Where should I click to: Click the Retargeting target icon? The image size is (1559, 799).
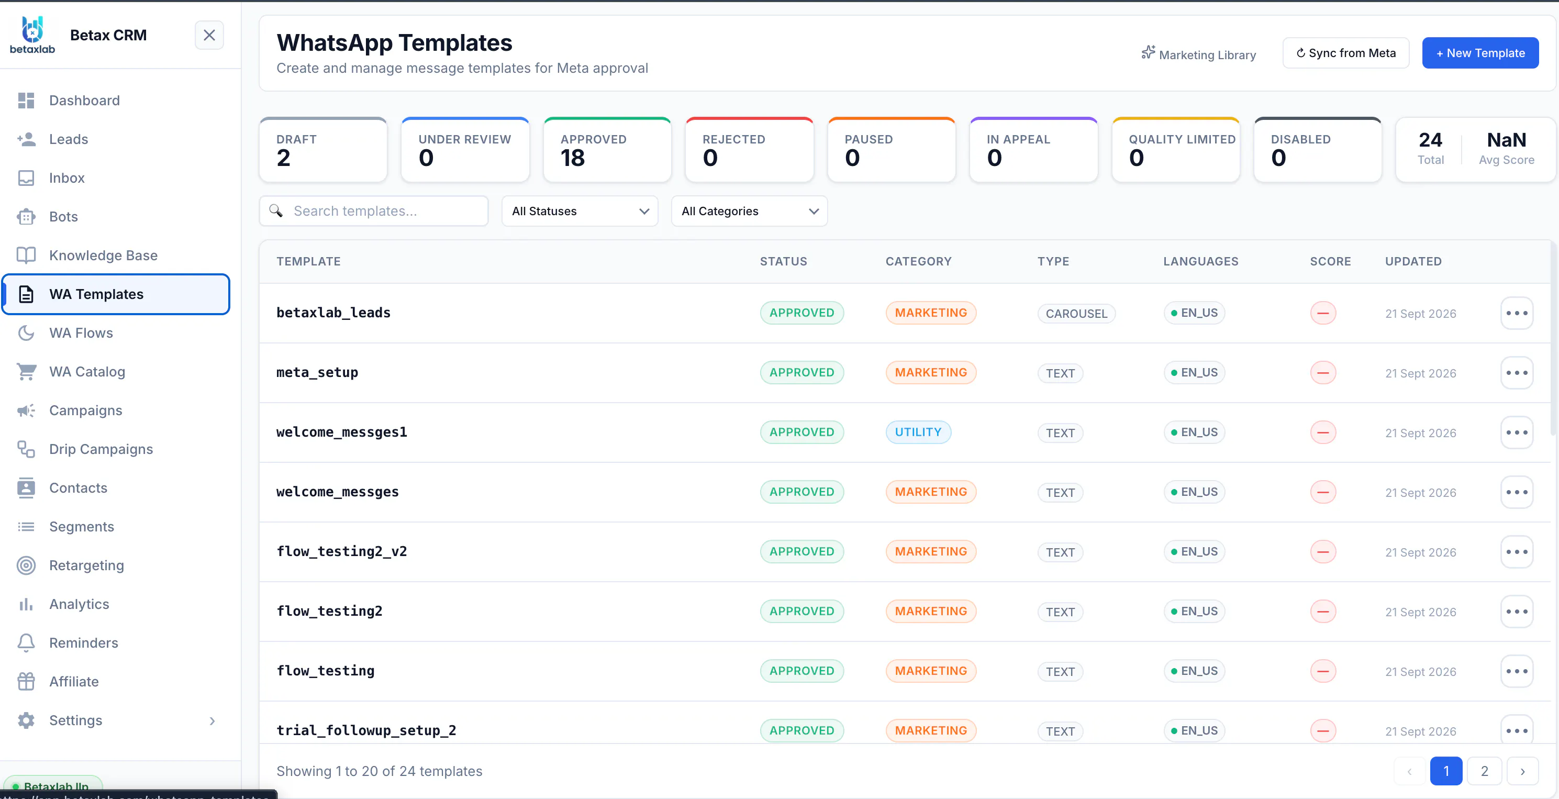pos(26,565)
